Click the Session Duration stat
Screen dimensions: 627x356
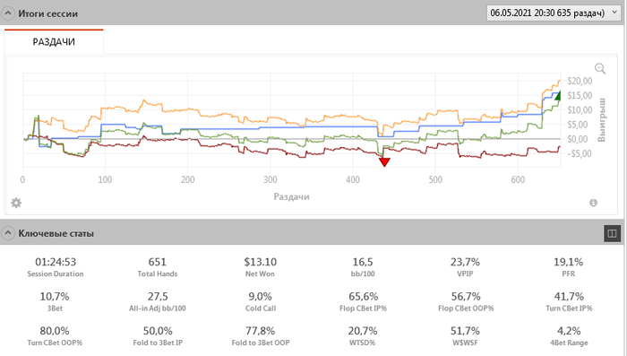(56, 266)
